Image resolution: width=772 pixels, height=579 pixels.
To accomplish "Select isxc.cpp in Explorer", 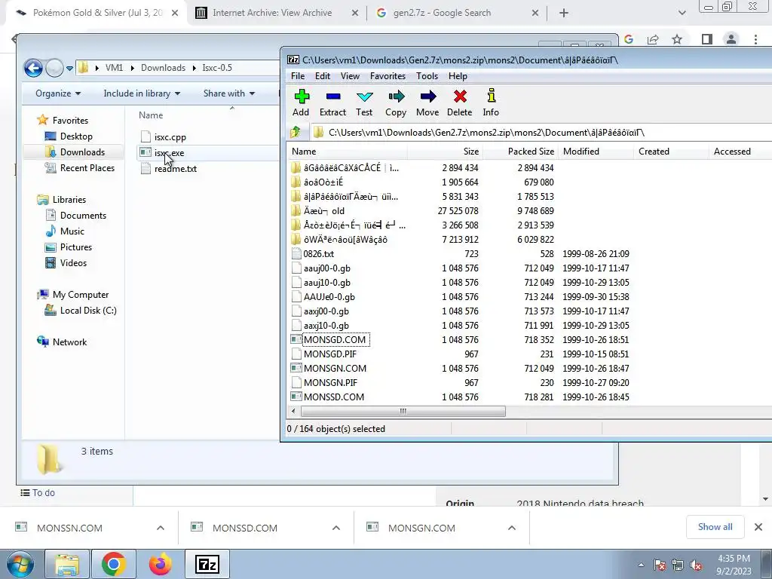I will [x=170, y=137].
